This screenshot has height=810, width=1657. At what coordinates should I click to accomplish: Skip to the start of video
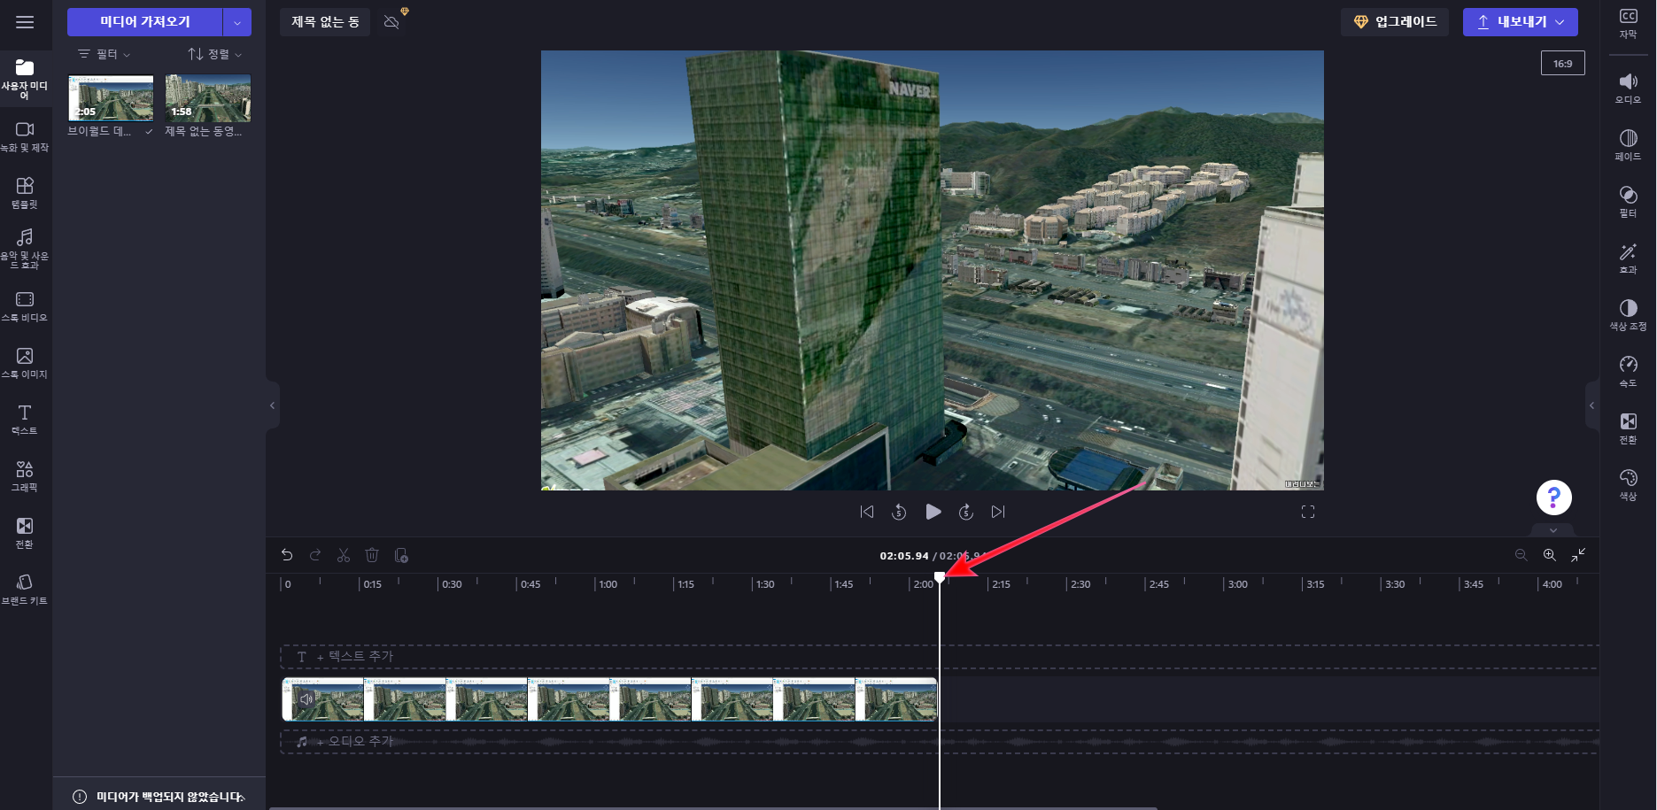coord(867,512)
